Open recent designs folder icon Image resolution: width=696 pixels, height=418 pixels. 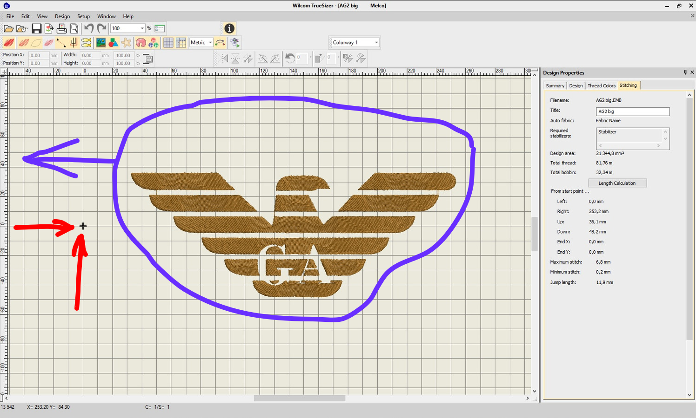(x=21, y=28)
